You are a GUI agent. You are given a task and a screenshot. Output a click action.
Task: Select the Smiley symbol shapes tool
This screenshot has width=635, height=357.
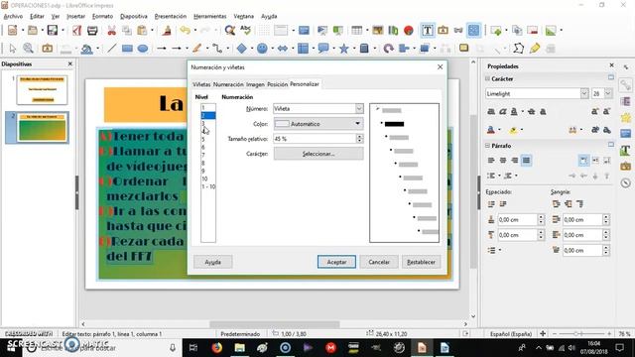262,49
